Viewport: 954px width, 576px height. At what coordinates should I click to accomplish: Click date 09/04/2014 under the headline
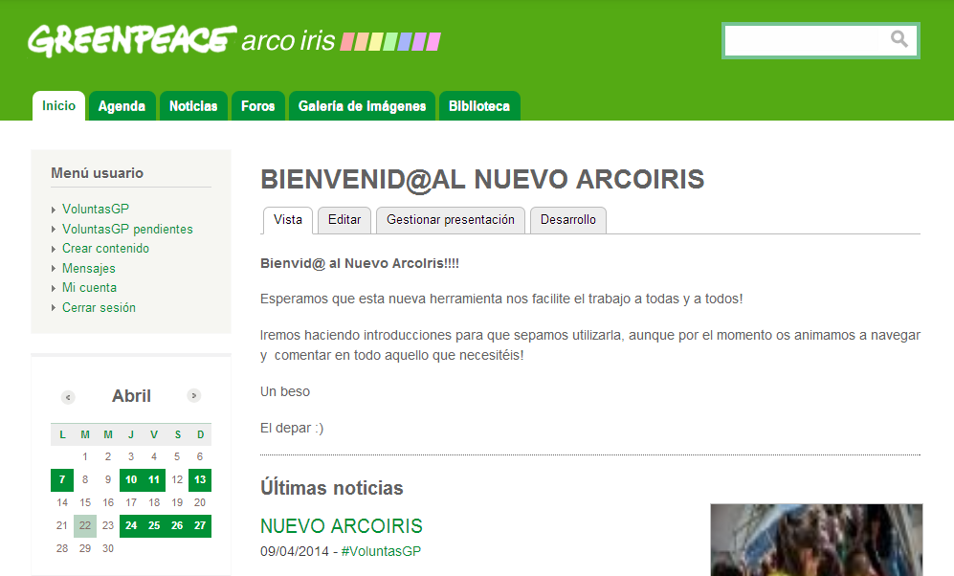click(295, 551)
